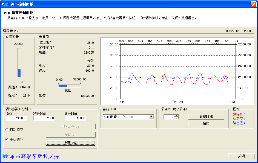The image size is (258, 163).
Task: Click the 关闭 button
Action: 241,156
